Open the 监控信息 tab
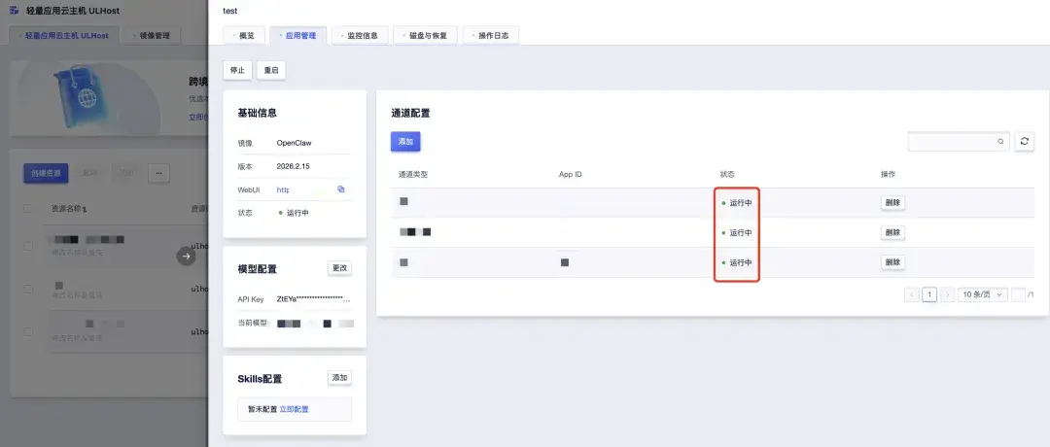The height and width of the screenshot is (447, 1050). 360,35
